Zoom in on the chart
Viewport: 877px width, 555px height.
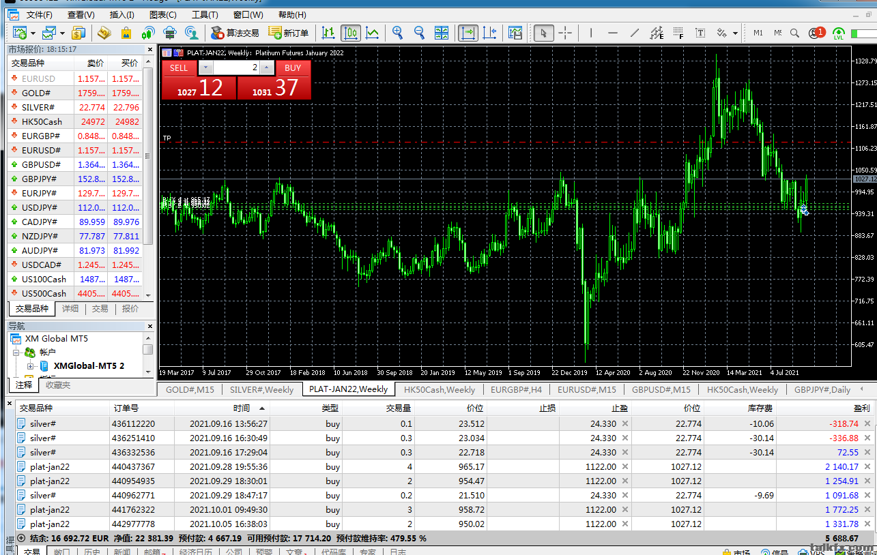coord(398,33)
